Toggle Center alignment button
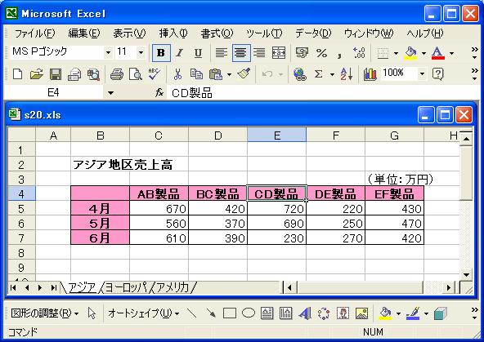 [x=240, y=53]
